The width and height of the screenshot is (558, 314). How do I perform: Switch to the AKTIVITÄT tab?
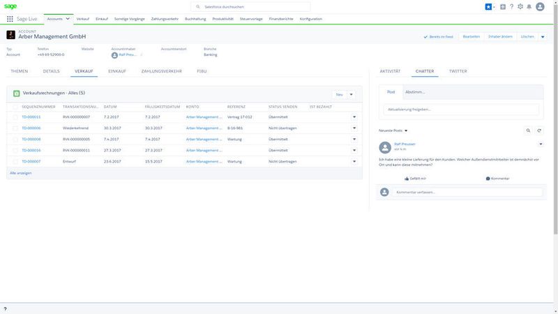pyautogui.click(x=390, y=71)
